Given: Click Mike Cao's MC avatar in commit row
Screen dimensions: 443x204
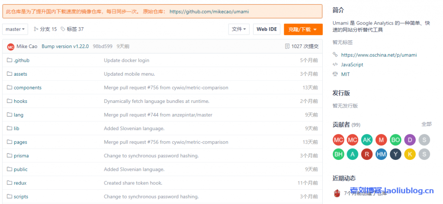Looking at the screenshot, I should (10, 47).
